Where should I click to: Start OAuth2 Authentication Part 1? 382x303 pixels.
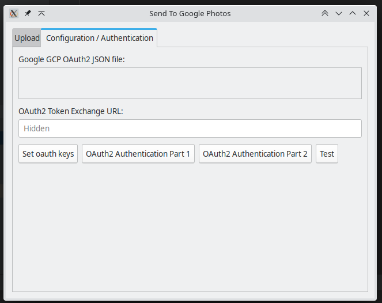(x=138, y=154)
